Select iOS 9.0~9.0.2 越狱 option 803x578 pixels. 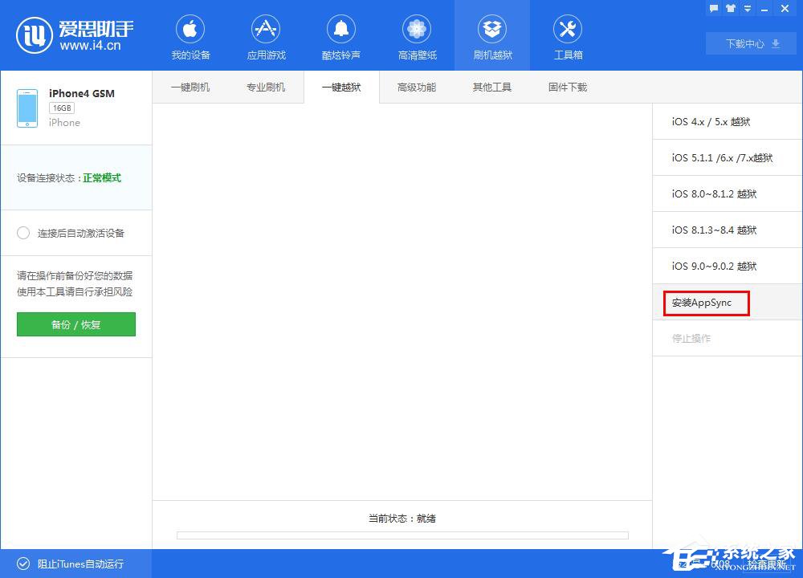pos(711,266)
